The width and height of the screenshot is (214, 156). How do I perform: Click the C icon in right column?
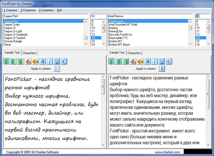[x=169, y=61]
